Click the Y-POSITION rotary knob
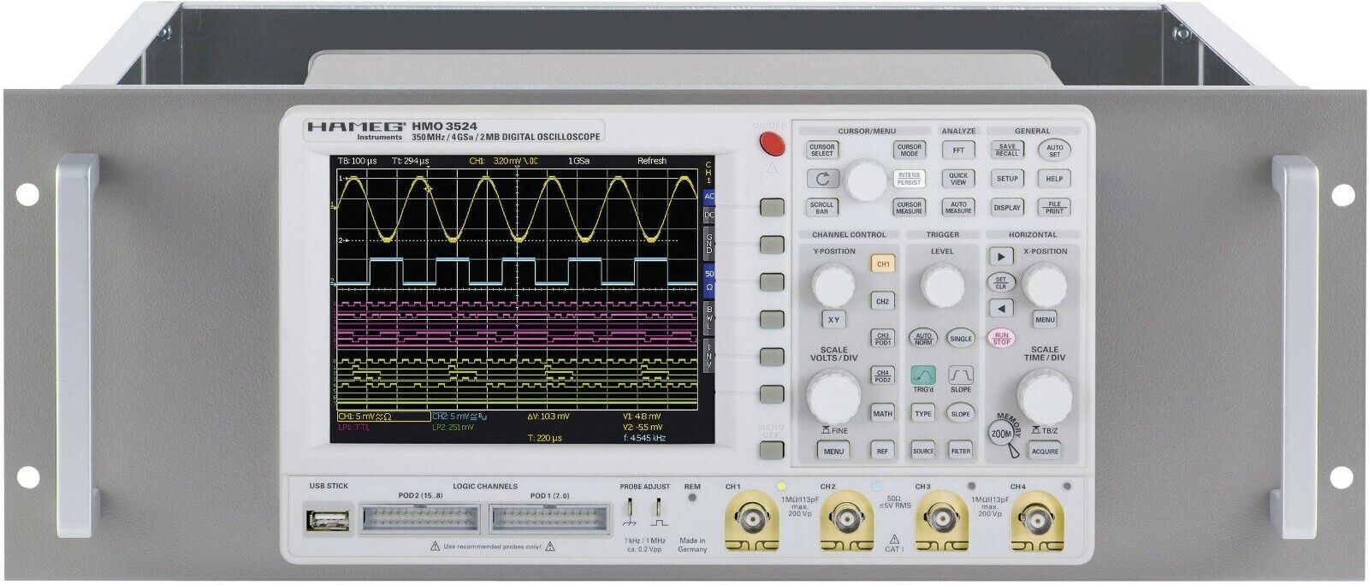Viewport: 1369px width, 585px height. (x=833, y=285)
